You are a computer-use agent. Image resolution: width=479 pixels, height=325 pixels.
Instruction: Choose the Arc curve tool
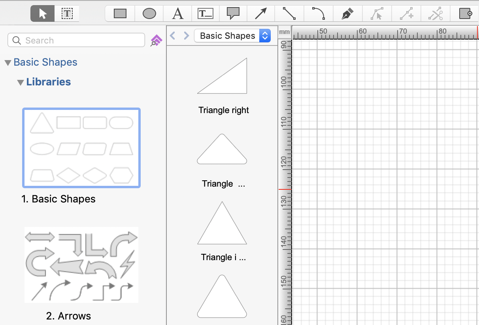tap(318, 13)
